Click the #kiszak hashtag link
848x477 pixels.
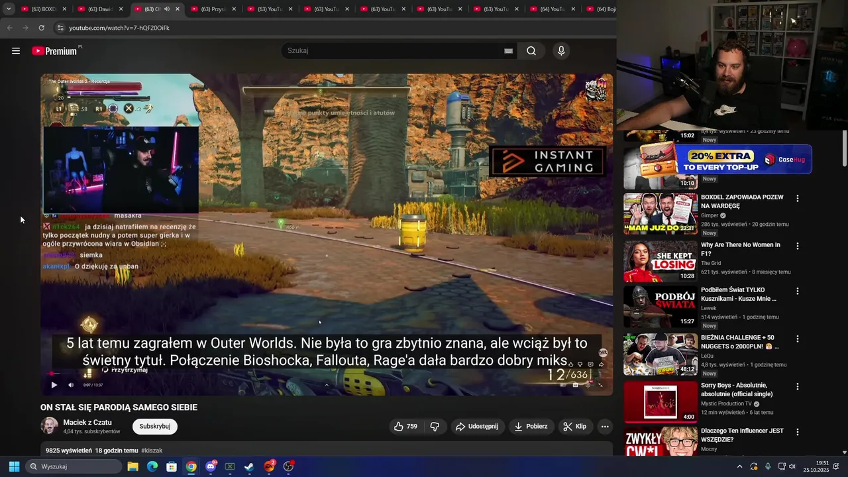click(x=152, y=450)
